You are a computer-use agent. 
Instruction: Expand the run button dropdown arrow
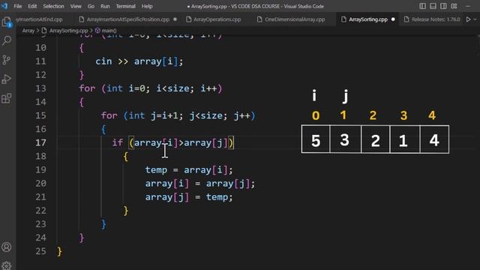click(475, 19)
